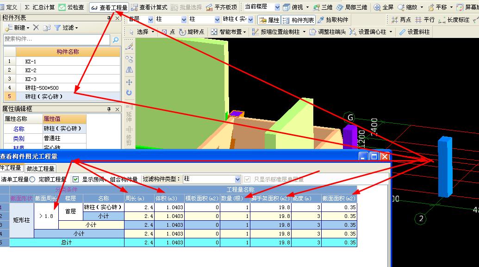
Task: Open the 过滤 filter menu
Action: [x=66, y=28]
